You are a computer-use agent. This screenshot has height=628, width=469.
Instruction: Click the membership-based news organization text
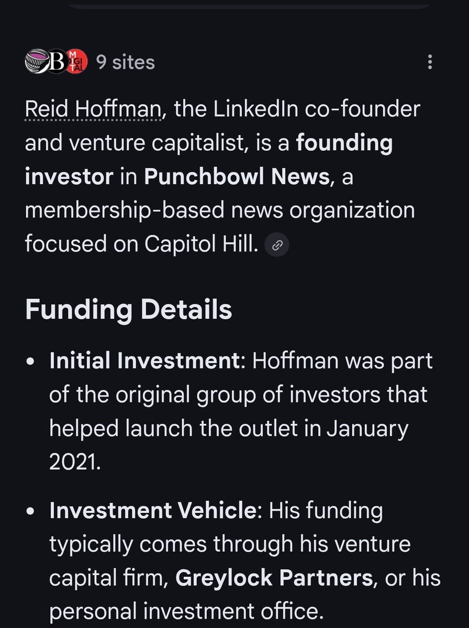coord(219,211)
